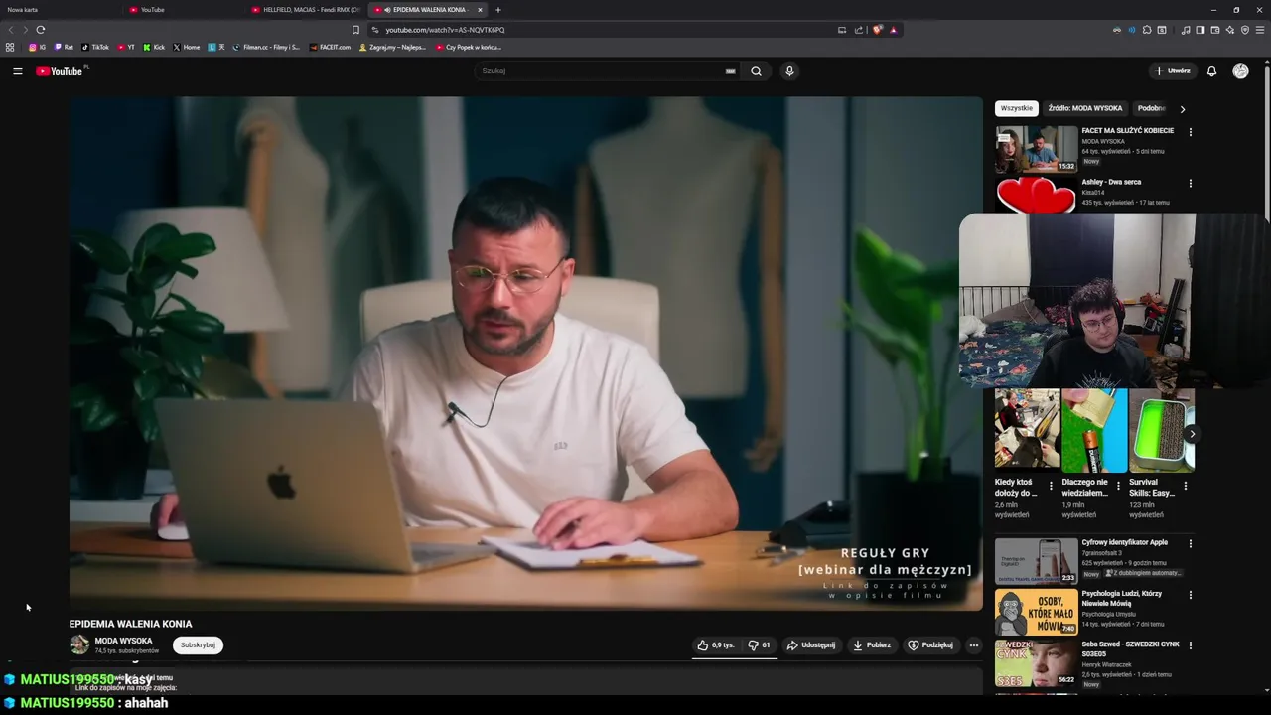This screenshot has height=715, width=1271.
Task: Select the Podobne filter chip
Action: (x=1151, y=108)
